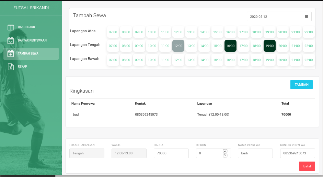Click the Futsal Srikandi title in the sidebar
323x177 pixels.
point(31,8)
